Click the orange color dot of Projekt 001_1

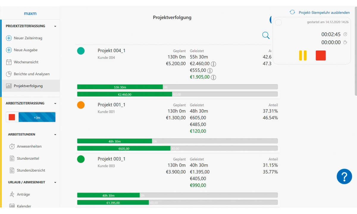[81, 105]
